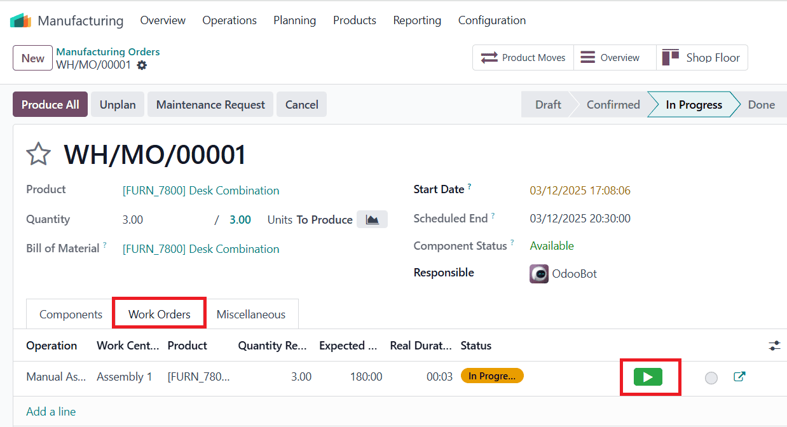
Task: Open the Bill of Material Desk Combination link
Action: [201, 249]
